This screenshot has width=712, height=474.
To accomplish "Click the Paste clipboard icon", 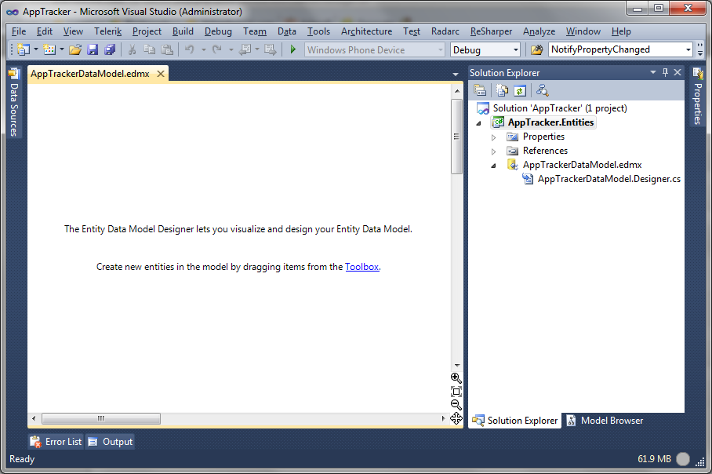I will tap(167, 49).
